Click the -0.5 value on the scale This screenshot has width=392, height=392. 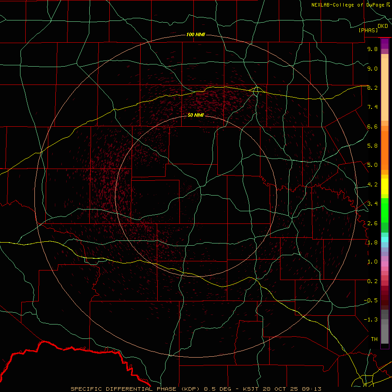pyautogui.click(x=371, y=301)
